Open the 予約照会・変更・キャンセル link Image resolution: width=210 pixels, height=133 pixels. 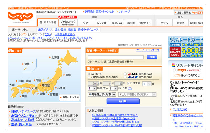[99, 12]
